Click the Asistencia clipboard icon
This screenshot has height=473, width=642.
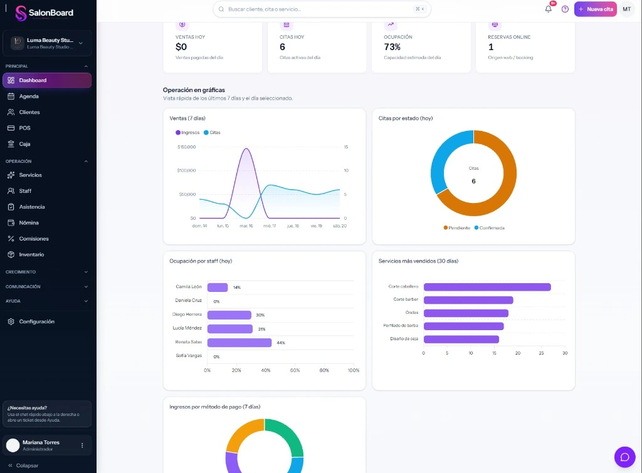click(x=11, y=207)
